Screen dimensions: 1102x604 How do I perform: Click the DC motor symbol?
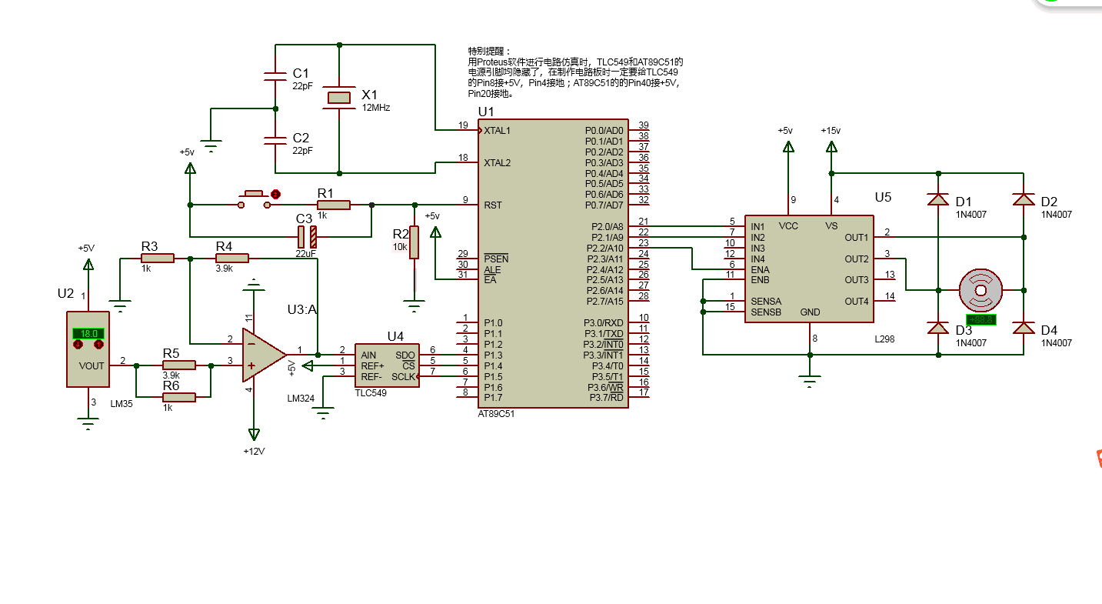click(980, 290)
